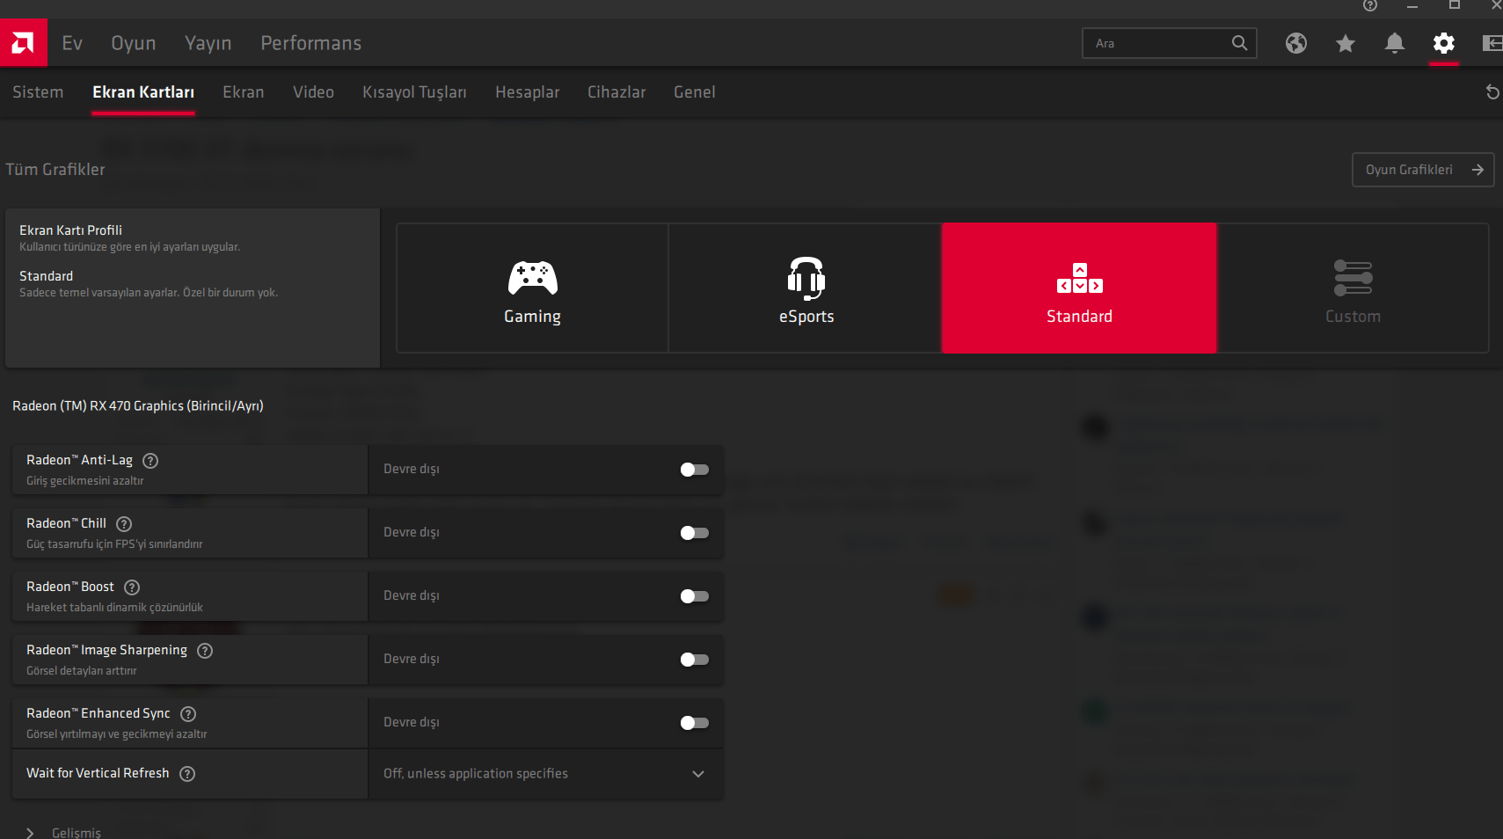The height and width of the screenshot is (839, 1503).
Task: Open settings gear icon
Action: point(1444,43)
